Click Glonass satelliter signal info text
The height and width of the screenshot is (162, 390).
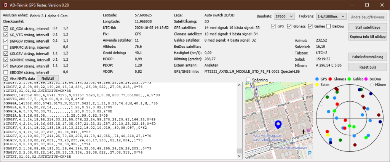(x=231, y=34)
